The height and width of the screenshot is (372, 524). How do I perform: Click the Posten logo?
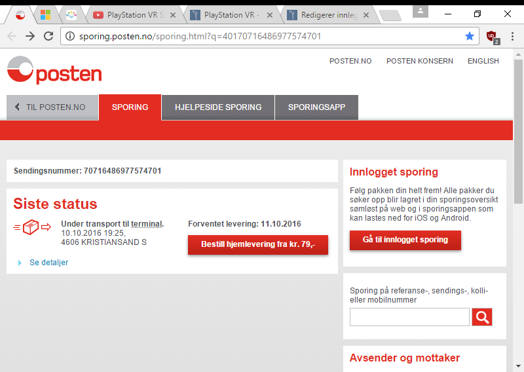click(x=54, y=70)
